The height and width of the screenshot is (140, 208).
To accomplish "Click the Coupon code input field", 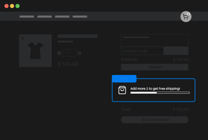I will point(142,51).
